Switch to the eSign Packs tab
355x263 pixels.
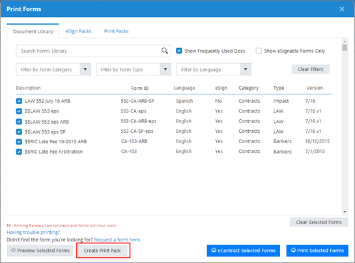pos(78,31)
